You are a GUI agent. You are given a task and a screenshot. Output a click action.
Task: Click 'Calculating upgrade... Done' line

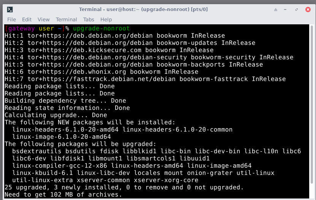[56, 115]
